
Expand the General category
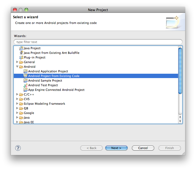tap(17, 62)
